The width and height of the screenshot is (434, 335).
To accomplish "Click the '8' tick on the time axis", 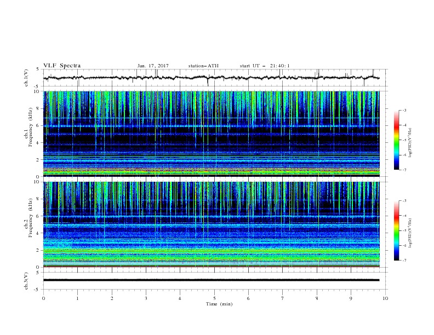I will [317, 298].
